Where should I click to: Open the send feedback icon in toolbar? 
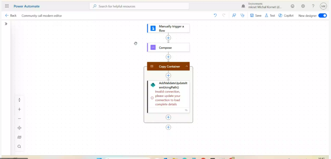point(234,15)
